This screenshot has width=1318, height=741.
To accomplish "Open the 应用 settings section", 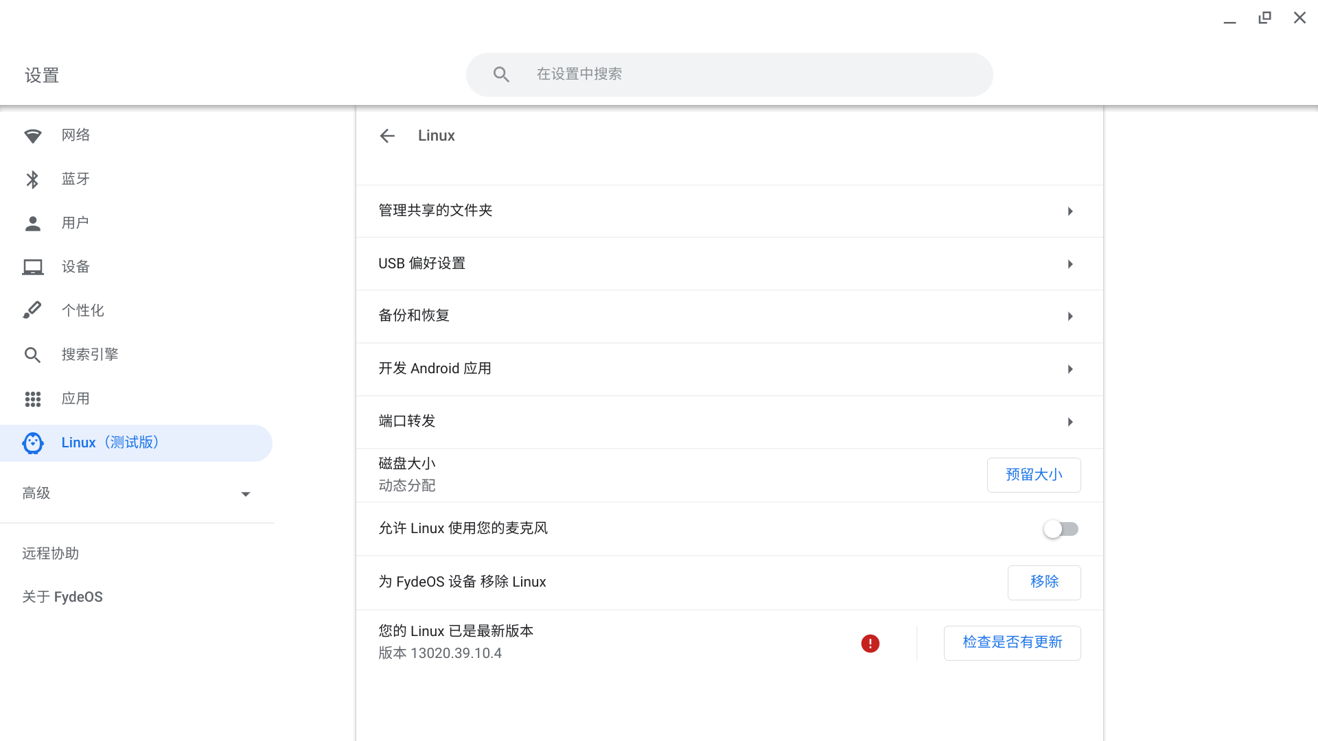I will [76, 399].
